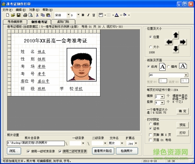This screenshot has height=164, width=195.
Task: Select the 位置 radio button
Action: coord(150,37)
